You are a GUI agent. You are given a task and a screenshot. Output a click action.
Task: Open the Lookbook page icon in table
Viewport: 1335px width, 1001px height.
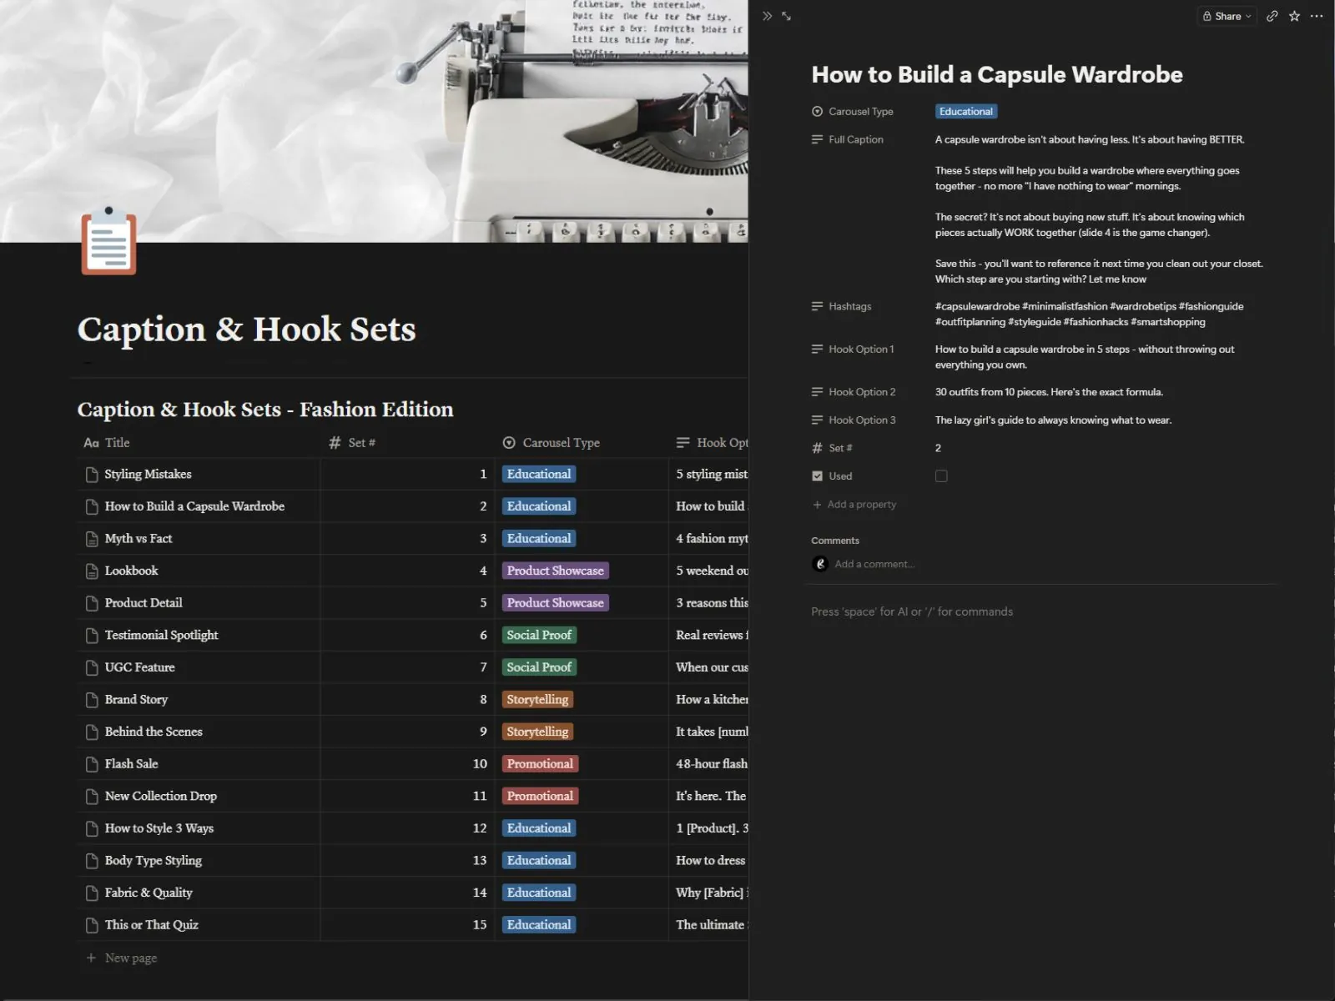[x=92, y=571]
